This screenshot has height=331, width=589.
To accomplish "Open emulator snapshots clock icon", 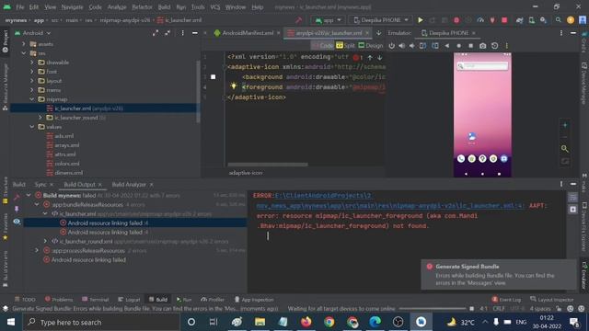I will (x=495, y=46).
